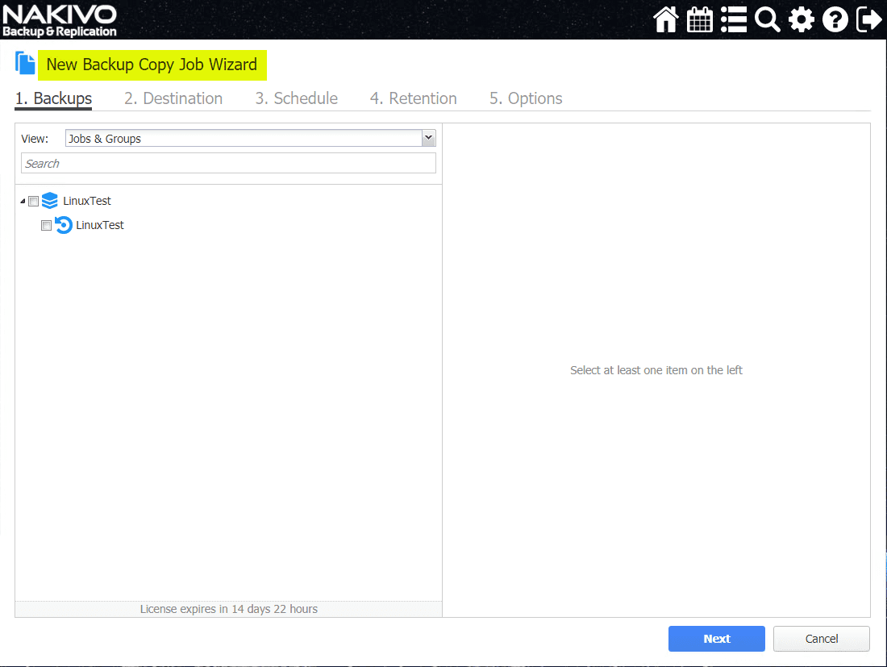Click the blue Next button
The height and width of the screenshot is (667, 887).
pos(716,639)
